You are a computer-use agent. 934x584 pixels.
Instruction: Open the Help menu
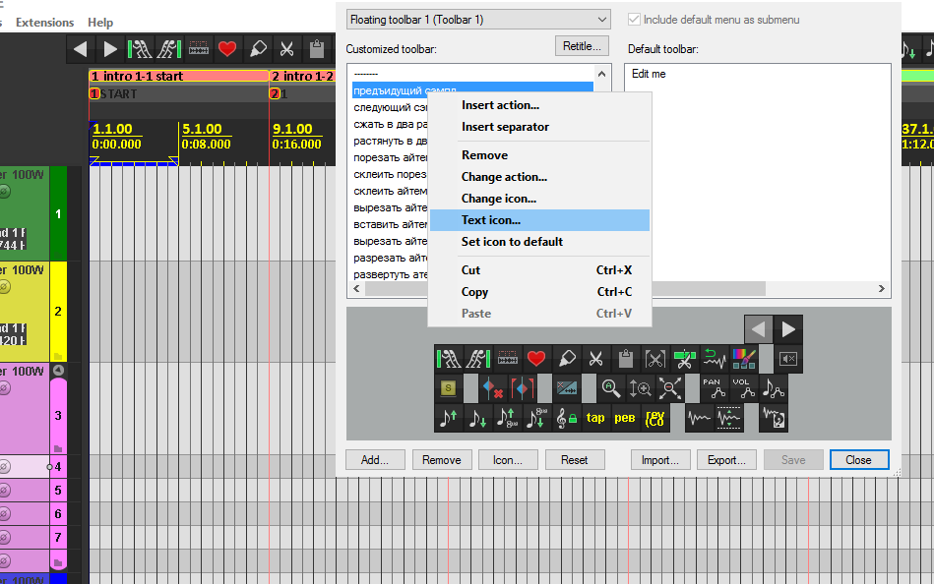click(100, 22)
